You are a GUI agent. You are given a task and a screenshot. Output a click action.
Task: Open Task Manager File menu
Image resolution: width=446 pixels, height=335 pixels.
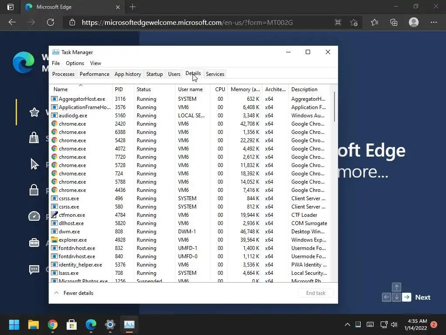click(56, 63)
